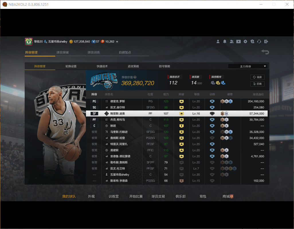The image size is (294, 229).
Task: Open the settings gear icon
Action: [245, 42]
